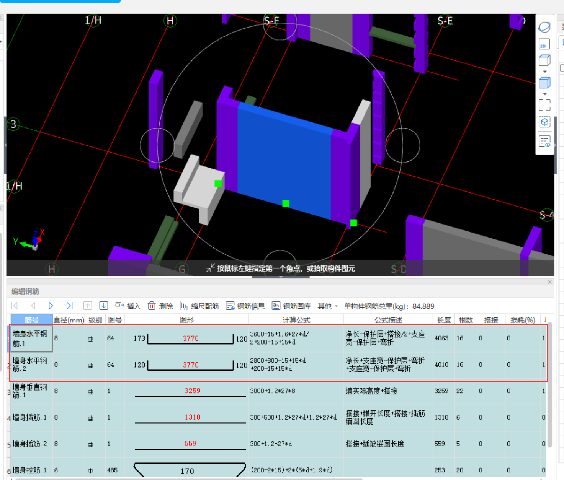
Task: Click the 长度 column header
Action: tap(444, 320)
